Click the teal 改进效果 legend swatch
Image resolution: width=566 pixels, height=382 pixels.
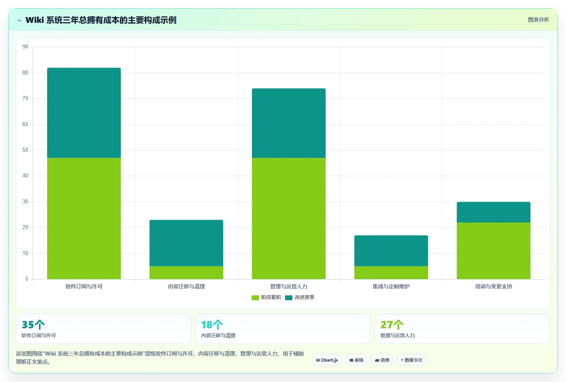click(x=289, y=297)
